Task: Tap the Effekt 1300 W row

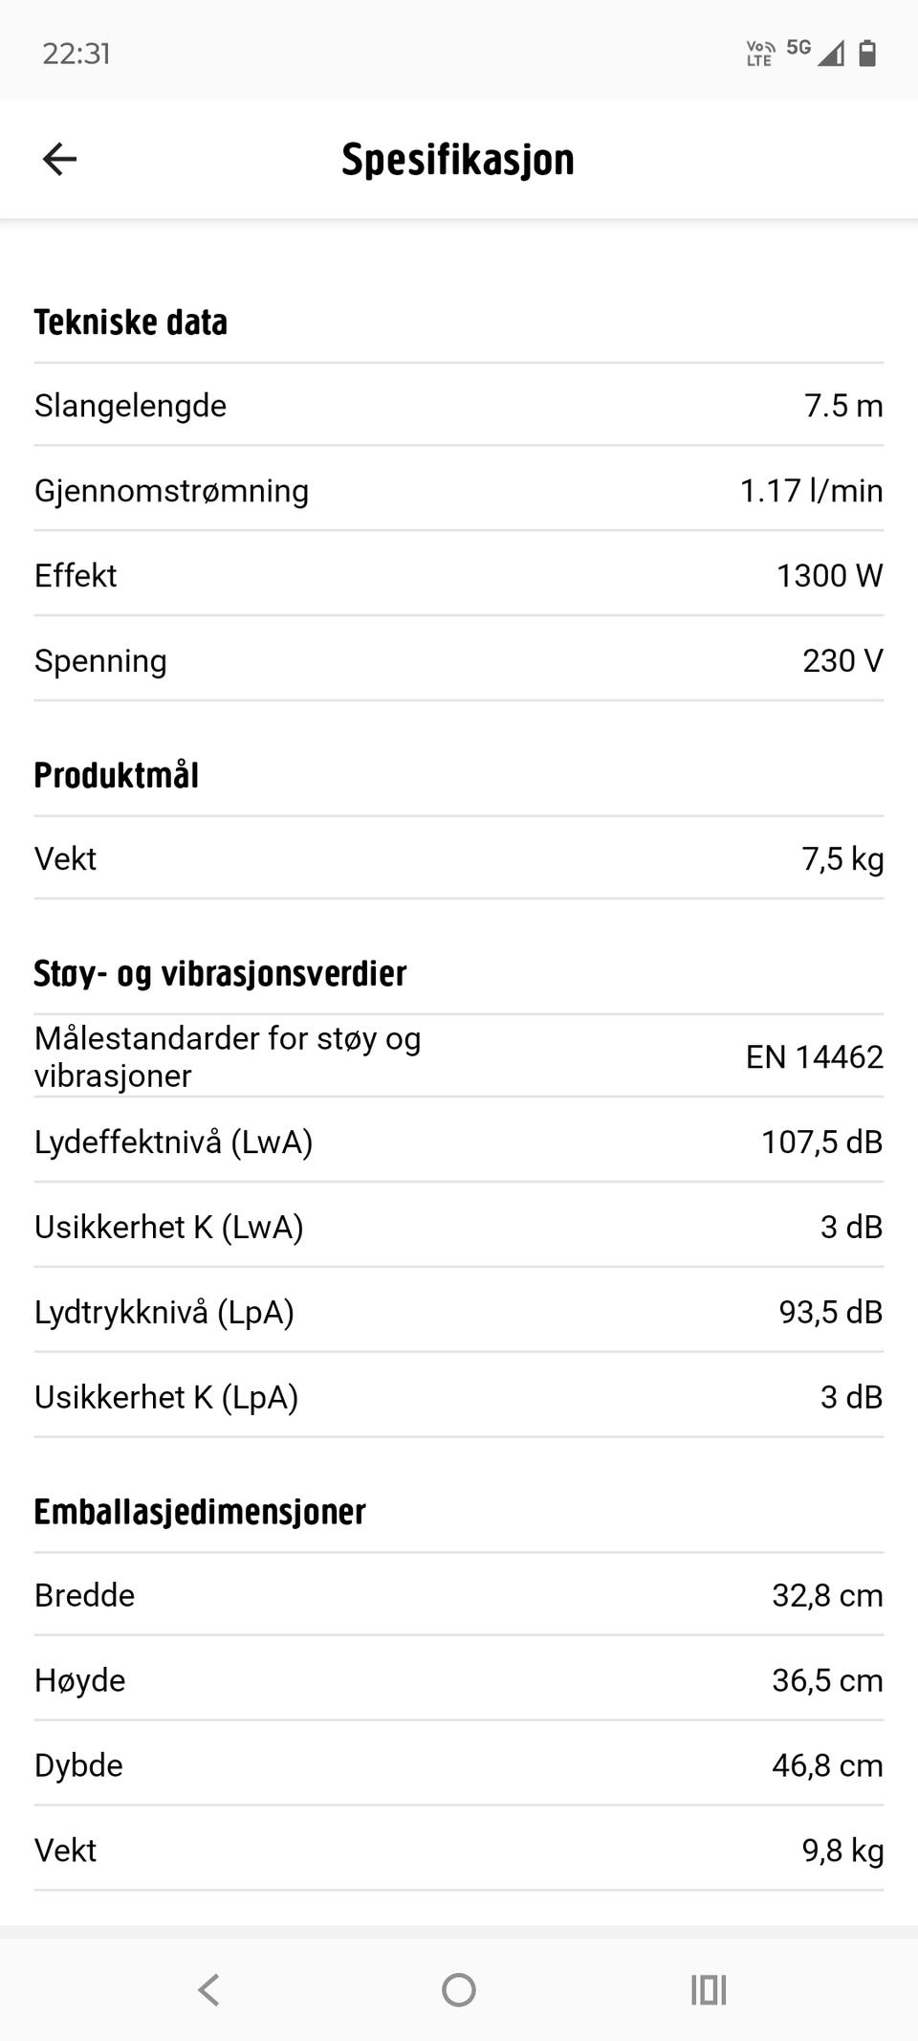Action: [459, 575]
